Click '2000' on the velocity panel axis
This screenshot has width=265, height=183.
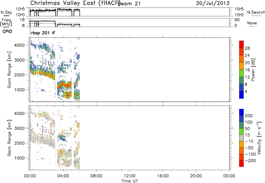[20, 143]
